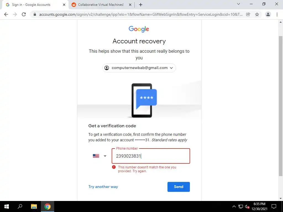The width and height of the screenshot is (283, 212).
Task: Go back using the browser back arrow
Action: (x=6, y=14)
